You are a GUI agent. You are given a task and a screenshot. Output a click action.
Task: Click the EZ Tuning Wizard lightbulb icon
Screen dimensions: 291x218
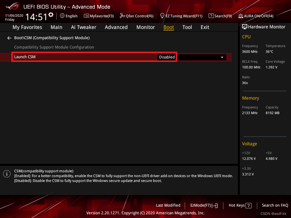162,16
